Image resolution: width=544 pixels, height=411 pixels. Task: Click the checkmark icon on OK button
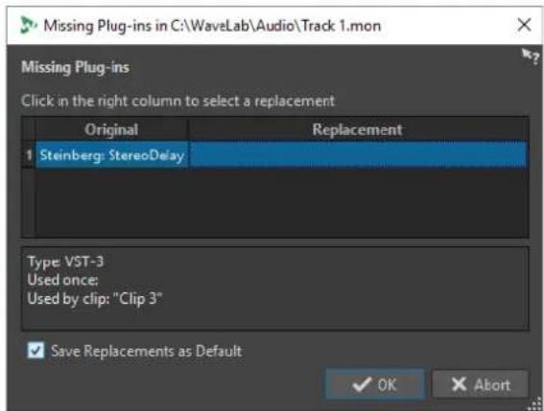pos(362,385)
